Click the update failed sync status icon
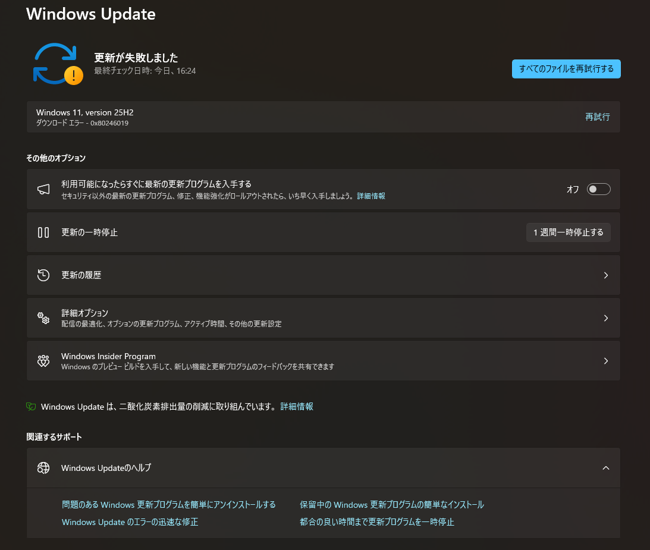Viewport: 650px width, 550px height. point(58,64)
